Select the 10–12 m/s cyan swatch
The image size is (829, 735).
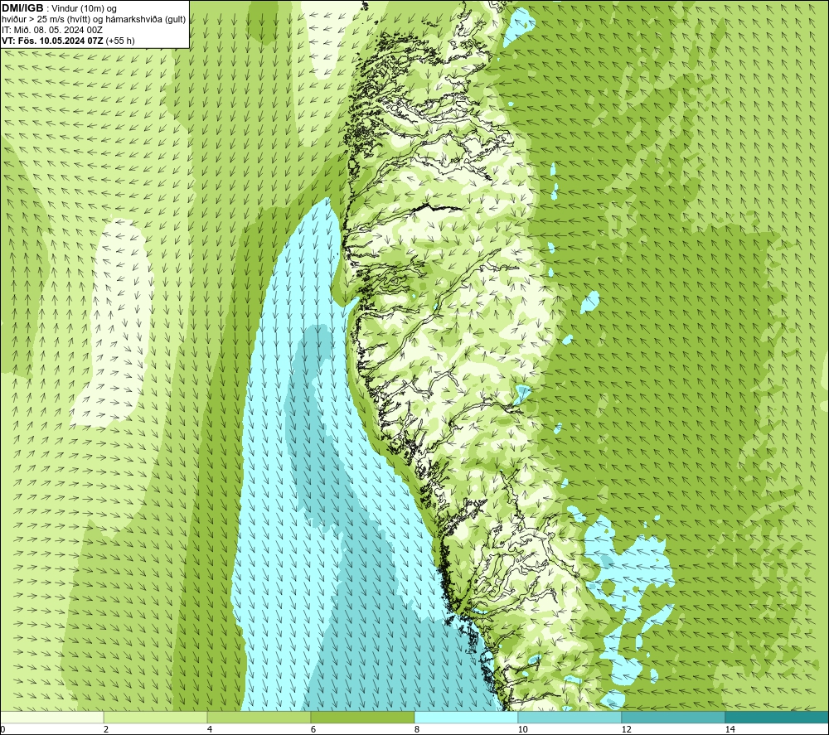pos(570,717)
